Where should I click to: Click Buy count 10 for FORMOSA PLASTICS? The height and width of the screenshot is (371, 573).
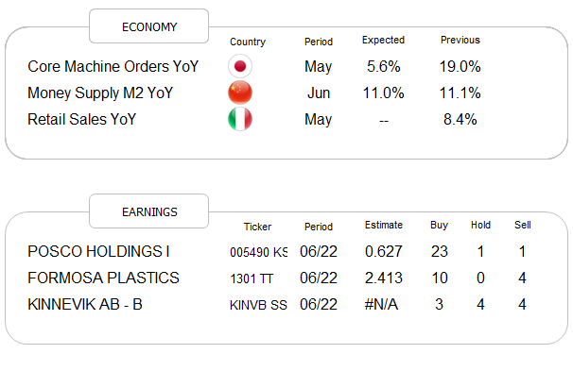point(440,278)
